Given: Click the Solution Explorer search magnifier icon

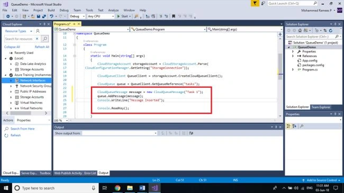Looking at the screenshot, I should point(337,36).
